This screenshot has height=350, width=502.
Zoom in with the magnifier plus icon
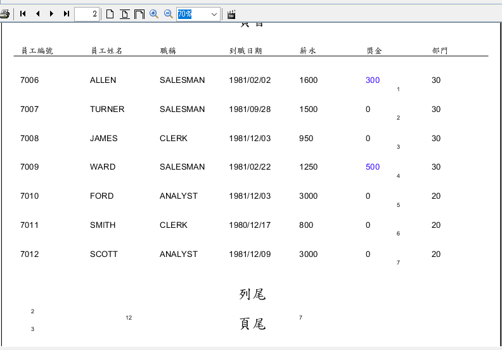tap(154, 14)
